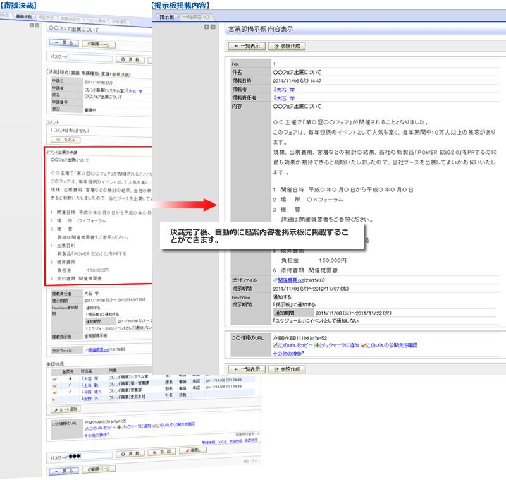Image resolution: width=506 pixels, height=480 pixels.
Task: Click orange check icon in 今岡 修三 row
Action: (54, 393)
